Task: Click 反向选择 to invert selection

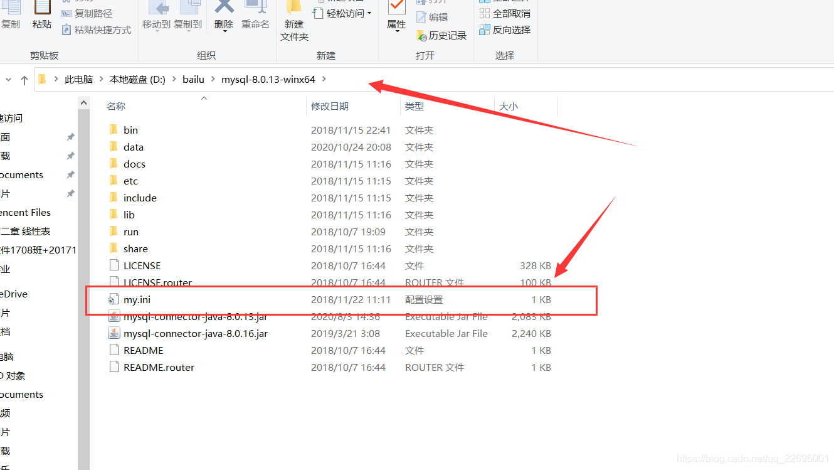Action: click(x=505, y=29)
